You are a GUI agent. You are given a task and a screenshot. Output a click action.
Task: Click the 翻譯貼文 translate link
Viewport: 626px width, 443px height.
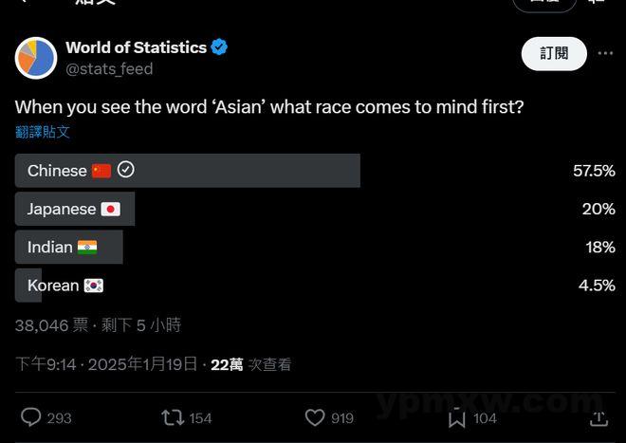click(43, 132)
